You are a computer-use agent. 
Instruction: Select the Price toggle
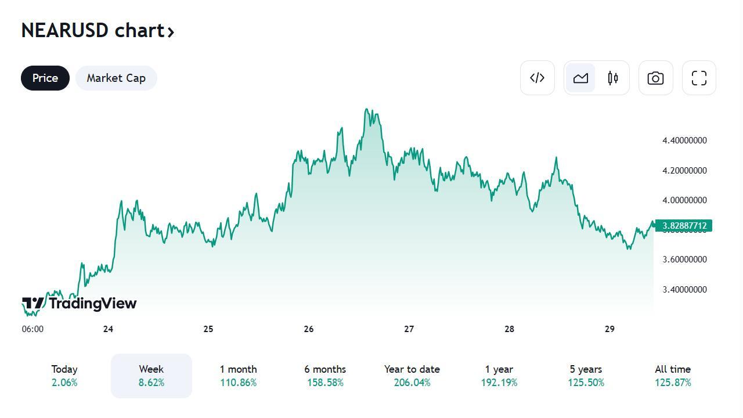45,78
